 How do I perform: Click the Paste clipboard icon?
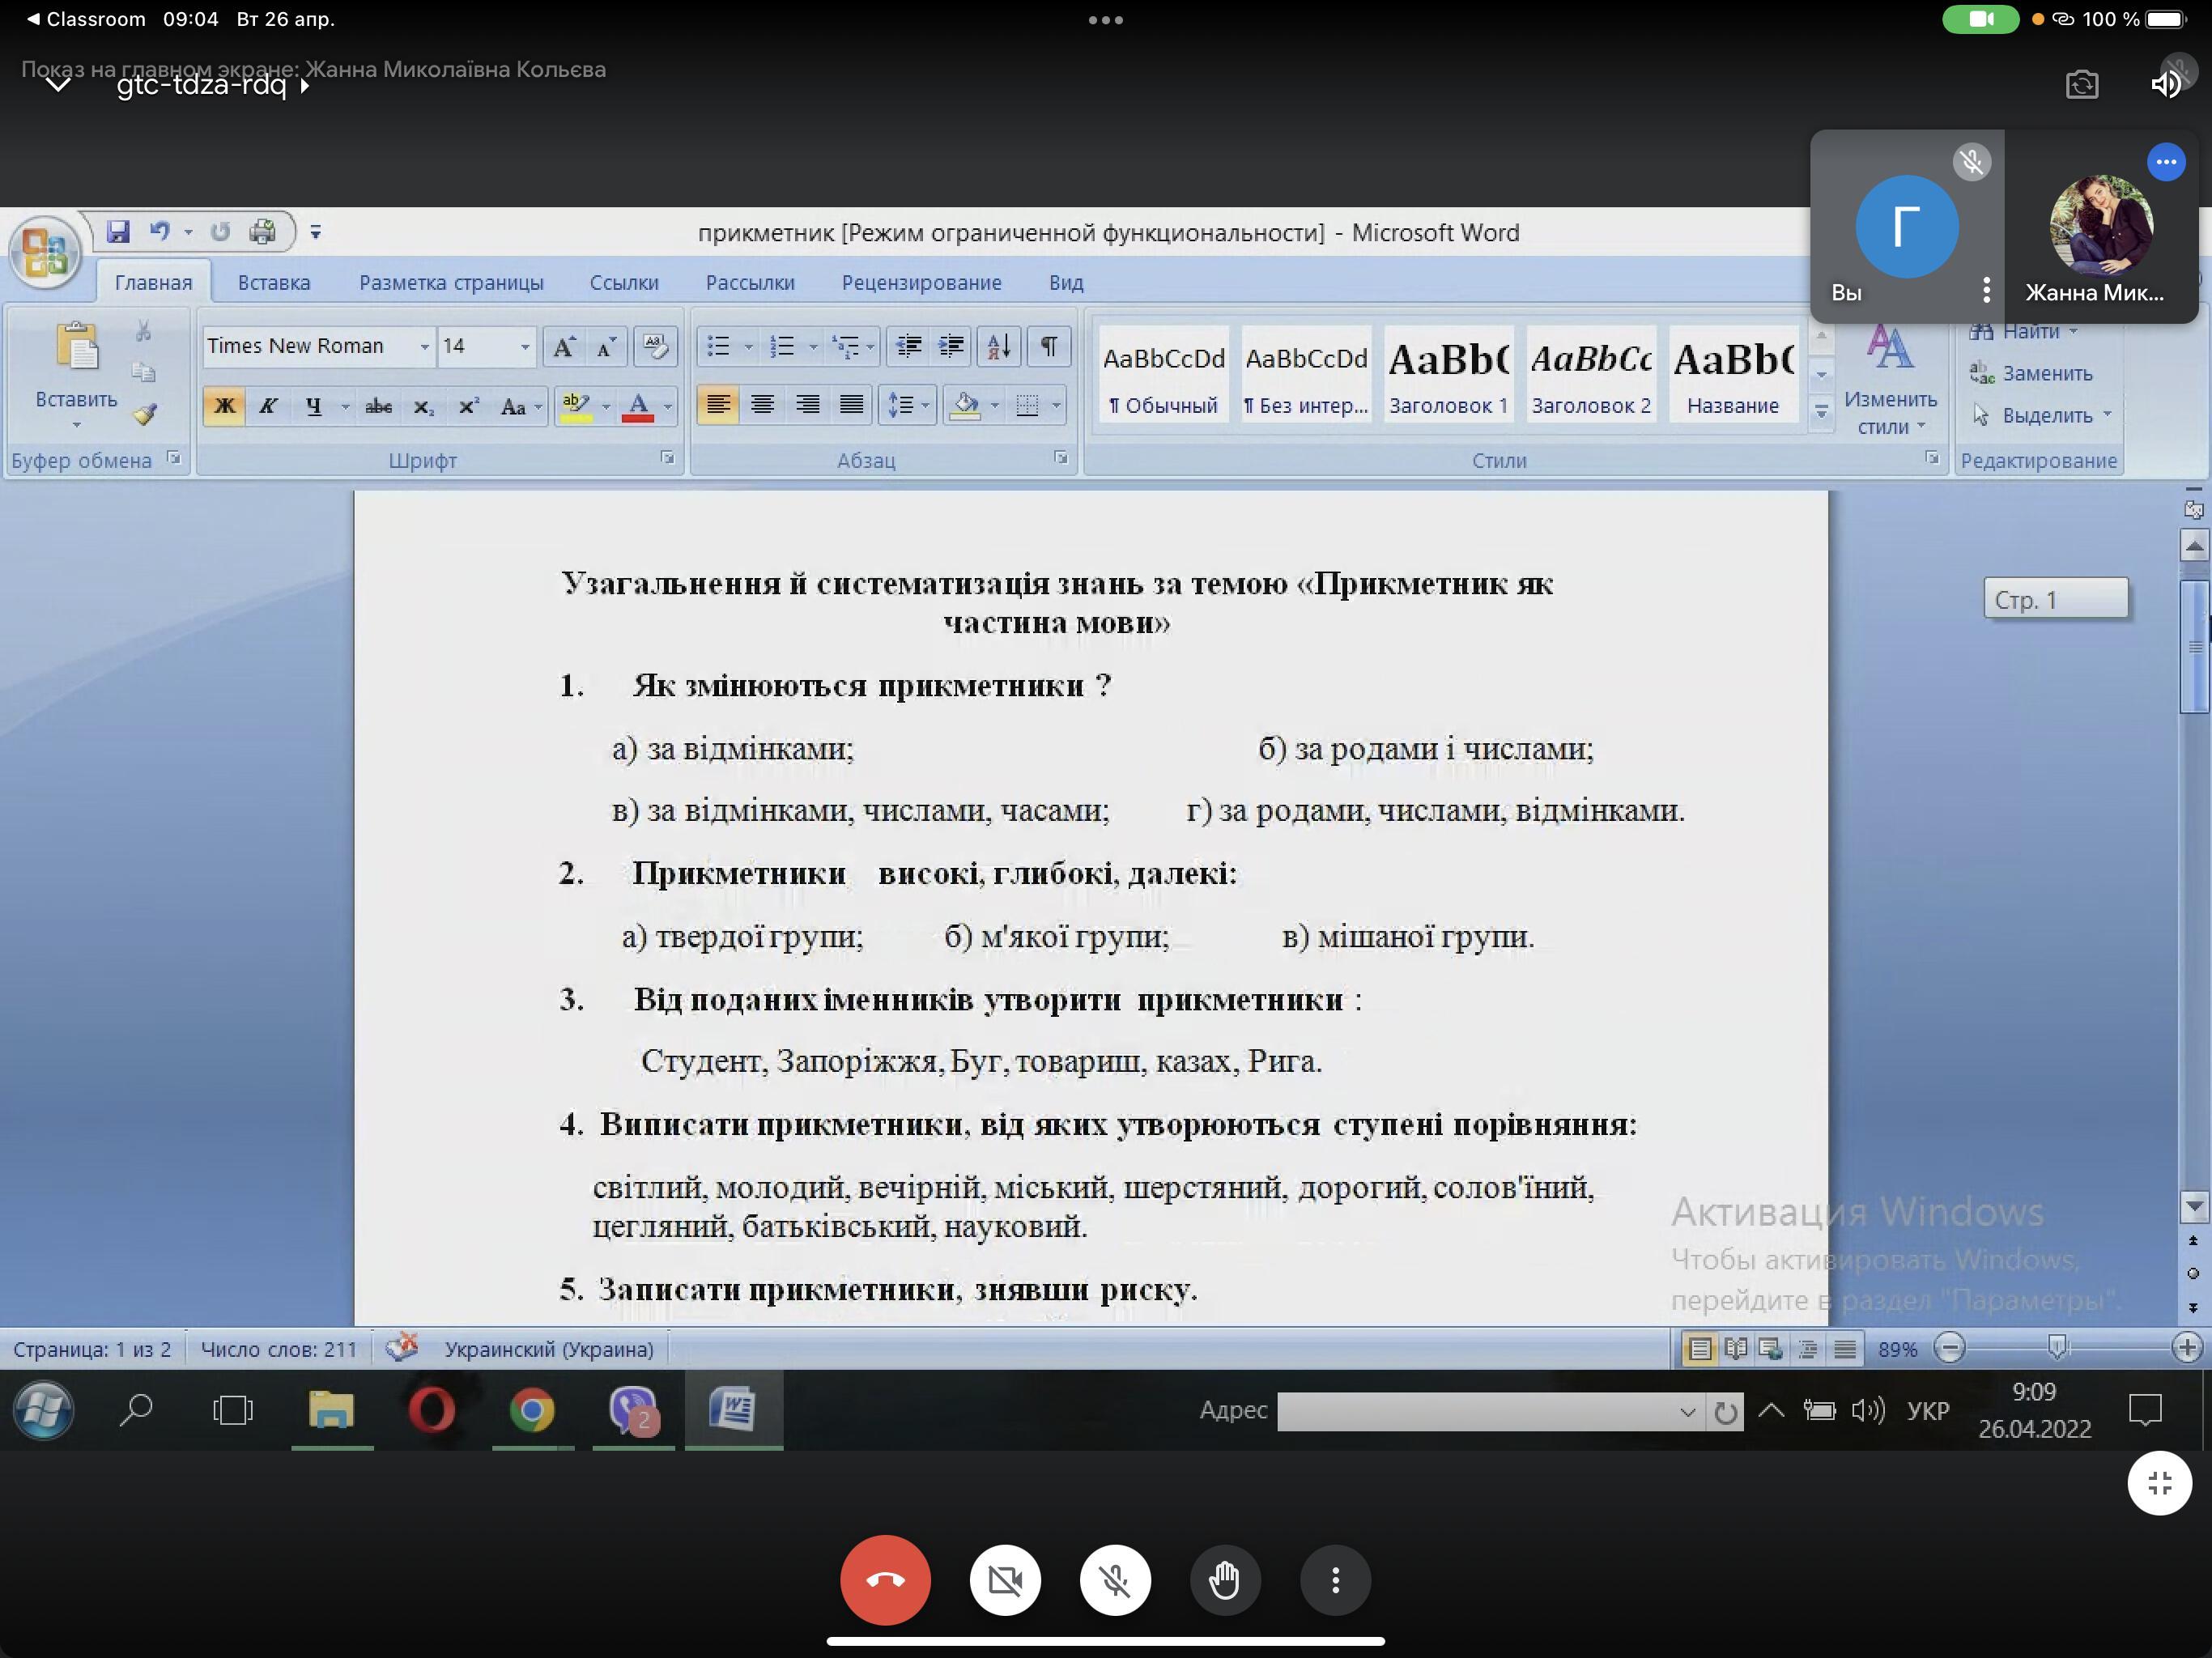pyautogui.click(x=76, y=347)
